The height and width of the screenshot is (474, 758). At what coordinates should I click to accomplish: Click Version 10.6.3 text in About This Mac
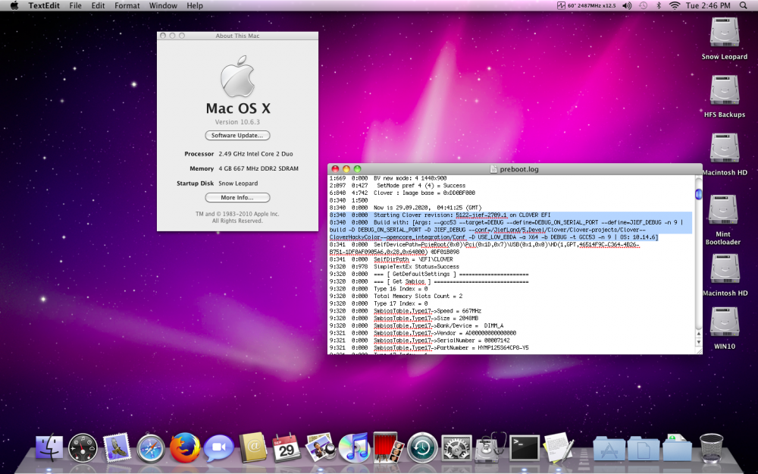pos(237,122)
